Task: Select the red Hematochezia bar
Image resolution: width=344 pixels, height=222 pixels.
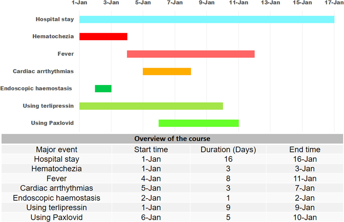Action: (103, 37)
